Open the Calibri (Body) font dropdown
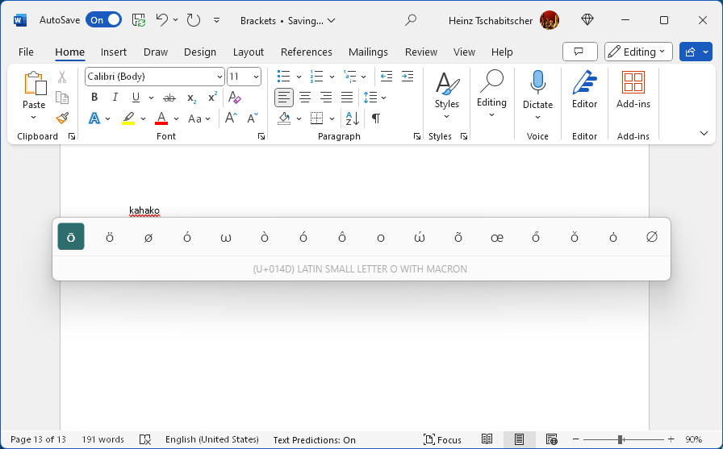The height and width of the screenshot is (449, 723). [219, 77]
